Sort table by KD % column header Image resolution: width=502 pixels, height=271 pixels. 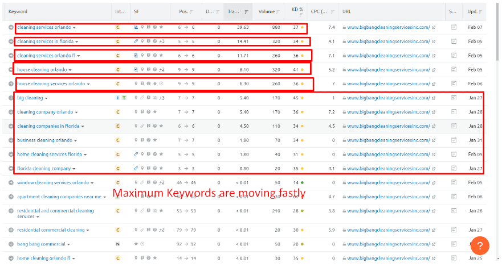297,11
